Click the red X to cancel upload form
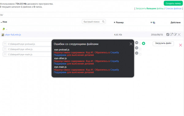Image resolution: width=184 pixels, height=116 pixels. tap(181, 45)
